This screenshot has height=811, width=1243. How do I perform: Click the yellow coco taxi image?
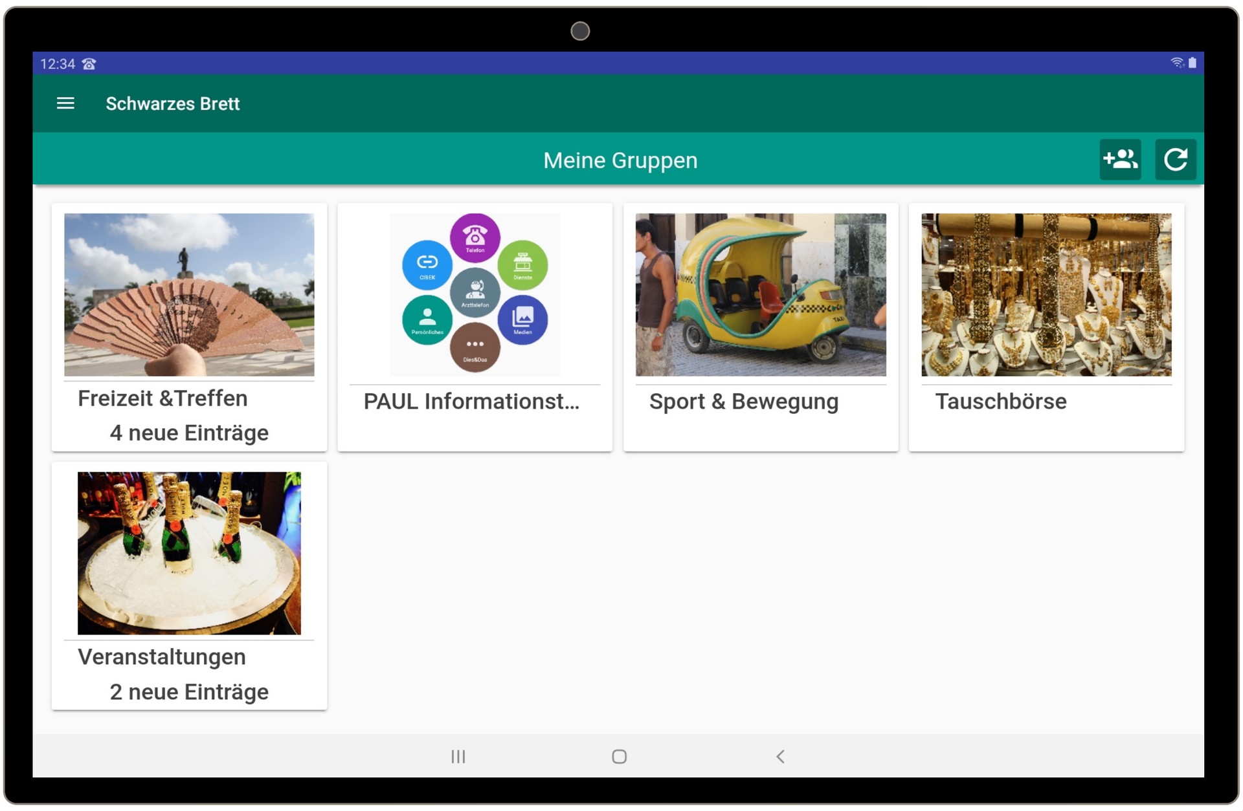coord(761,294)
